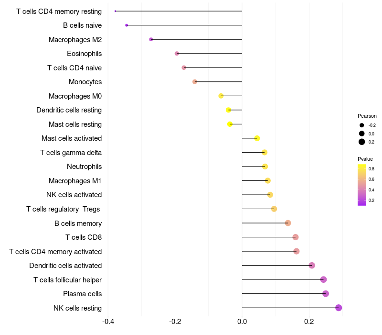Select the T cells CD8 dot
The image size is (382, 335).
click(295, 237)
